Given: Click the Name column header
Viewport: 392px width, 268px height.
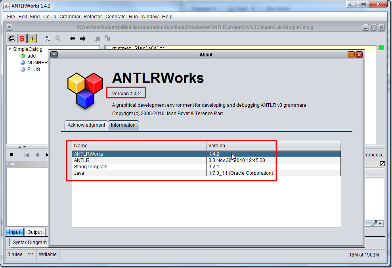Looking at the screenshot, I should (139, 146).
